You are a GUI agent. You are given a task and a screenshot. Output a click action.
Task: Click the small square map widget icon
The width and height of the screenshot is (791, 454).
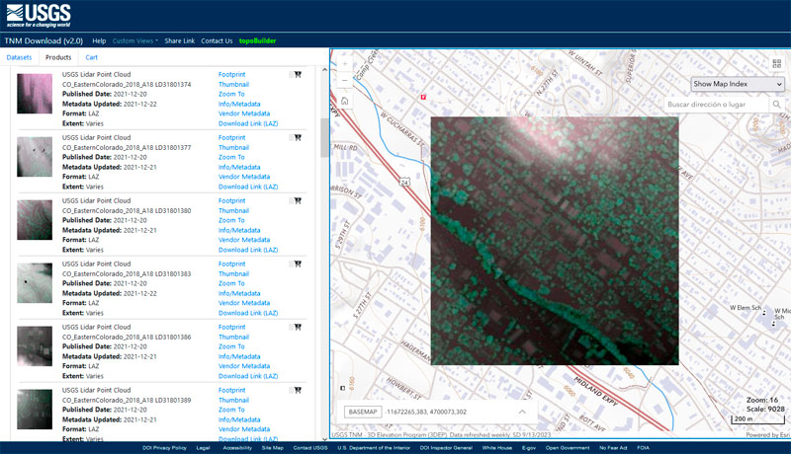point(342,388)
